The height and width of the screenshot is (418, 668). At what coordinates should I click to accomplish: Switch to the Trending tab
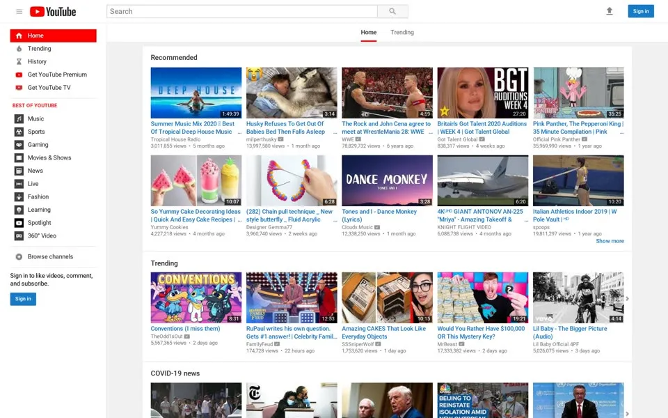coord(401,33)
